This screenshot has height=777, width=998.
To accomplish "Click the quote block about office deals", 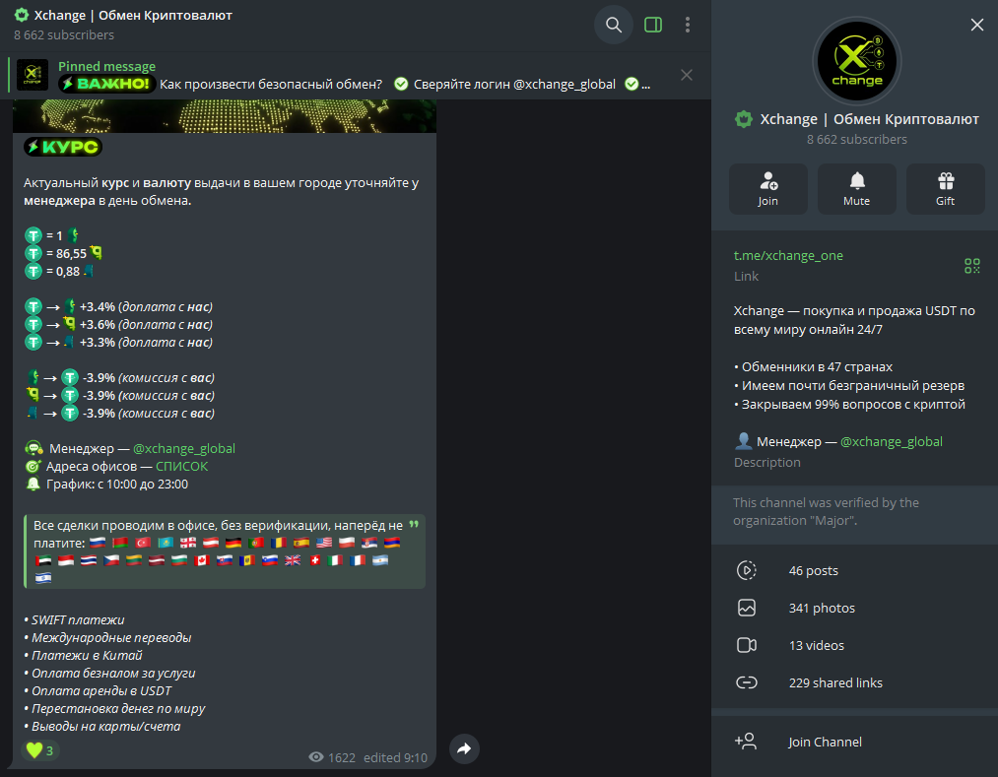I will click(x=225, y=551).
